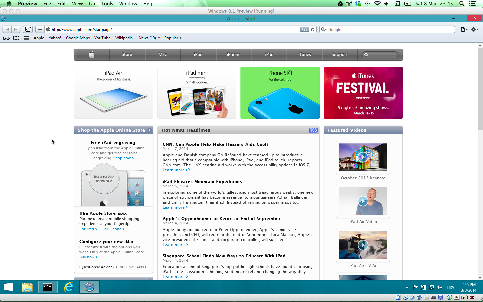
Task: Click the network tray icon
Action: point(431,287)
